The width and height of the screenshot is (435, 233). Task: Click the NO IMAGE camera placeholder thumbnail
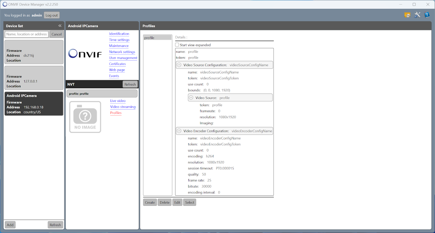coord(85,117)
